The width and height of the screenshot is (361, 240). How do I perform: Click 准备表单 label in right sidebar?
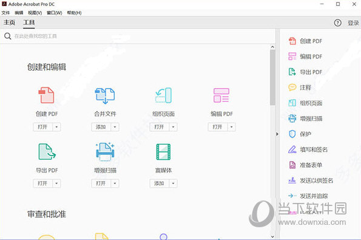[x=311, y=165]
